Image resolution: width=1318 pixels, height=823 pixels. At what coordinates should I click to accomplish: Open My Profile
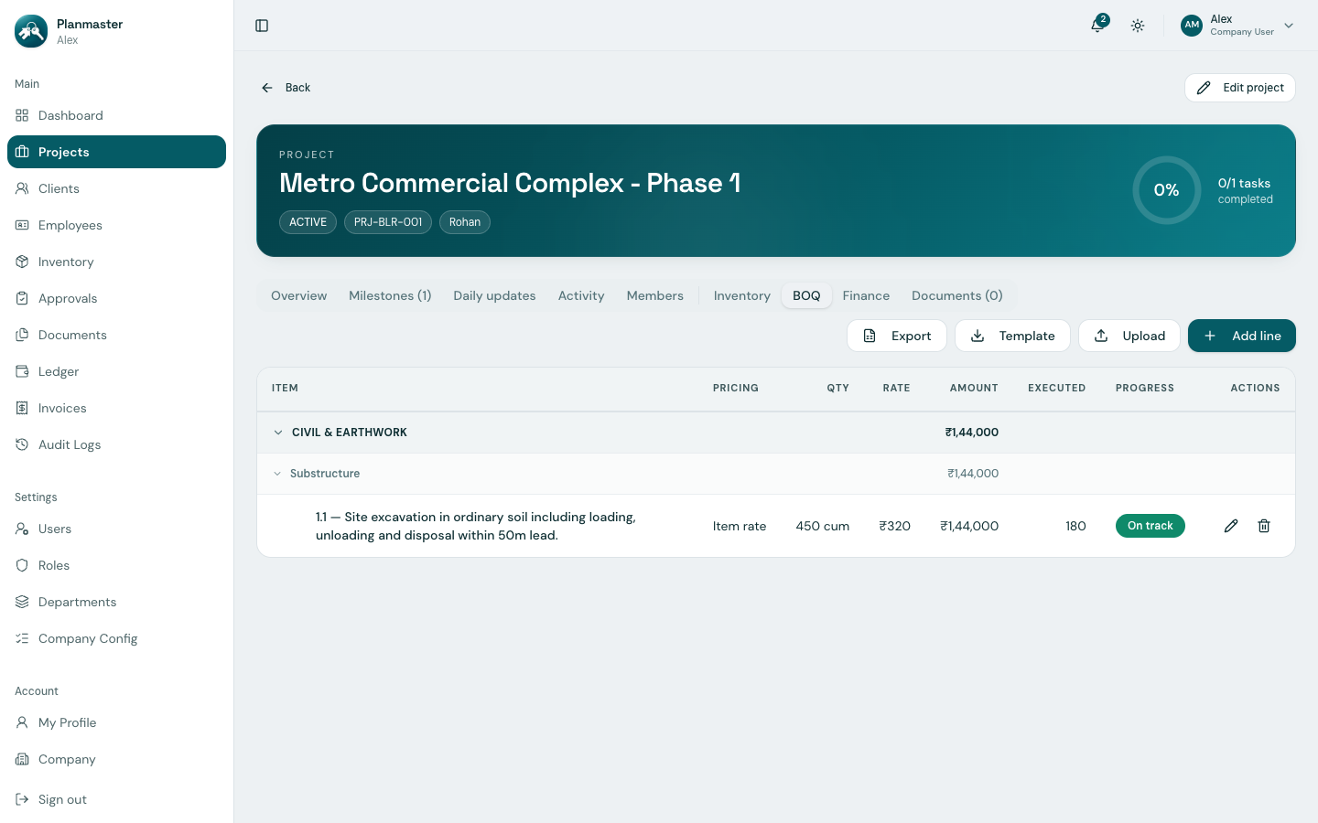[x=116, y=722]
